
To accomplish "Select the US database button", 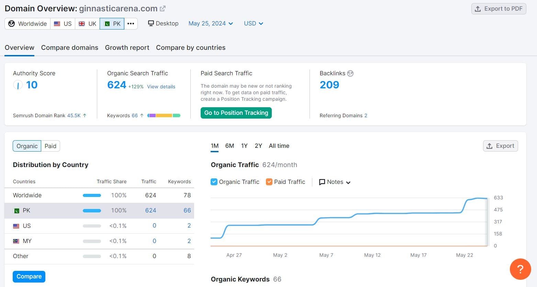I will pos(63,24).
